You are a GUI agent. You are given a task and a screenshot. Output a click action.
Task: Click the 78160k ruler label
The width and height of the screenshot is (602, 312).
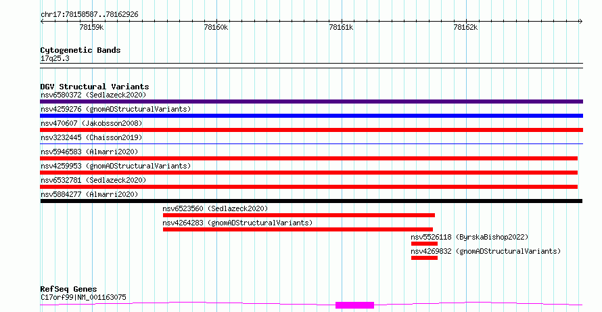click(x=216, y=27)
